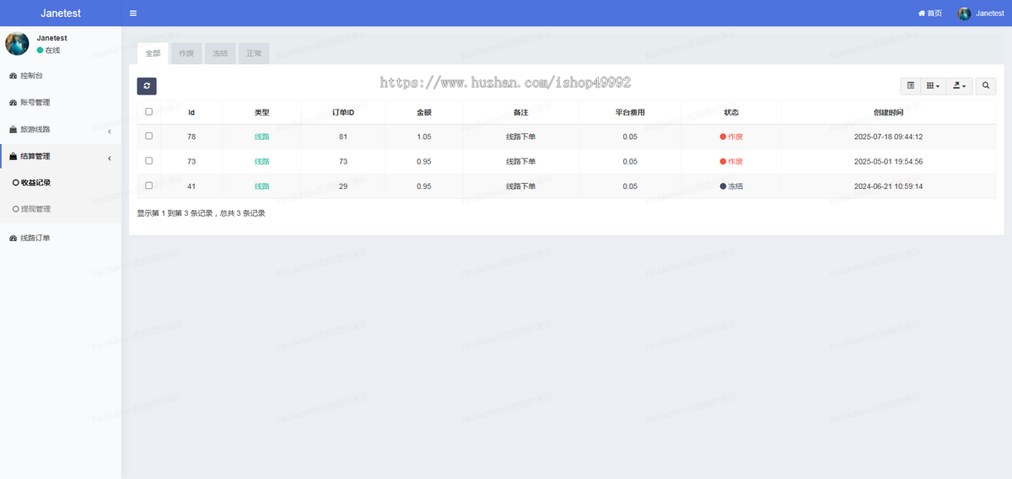1012x479 pixels.
Task: Check the row with Id 41
Action: 149,186
